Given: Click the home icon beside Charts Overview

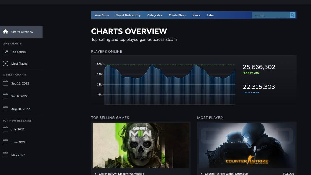Looking at the screenshot, I should 5,32.
